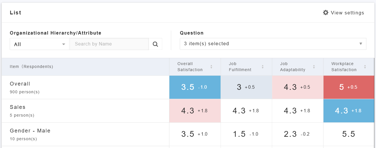Click red Workplace Satisfaction 5 cell
Viewport: 376px width, 148px height.
coord(349,87)
